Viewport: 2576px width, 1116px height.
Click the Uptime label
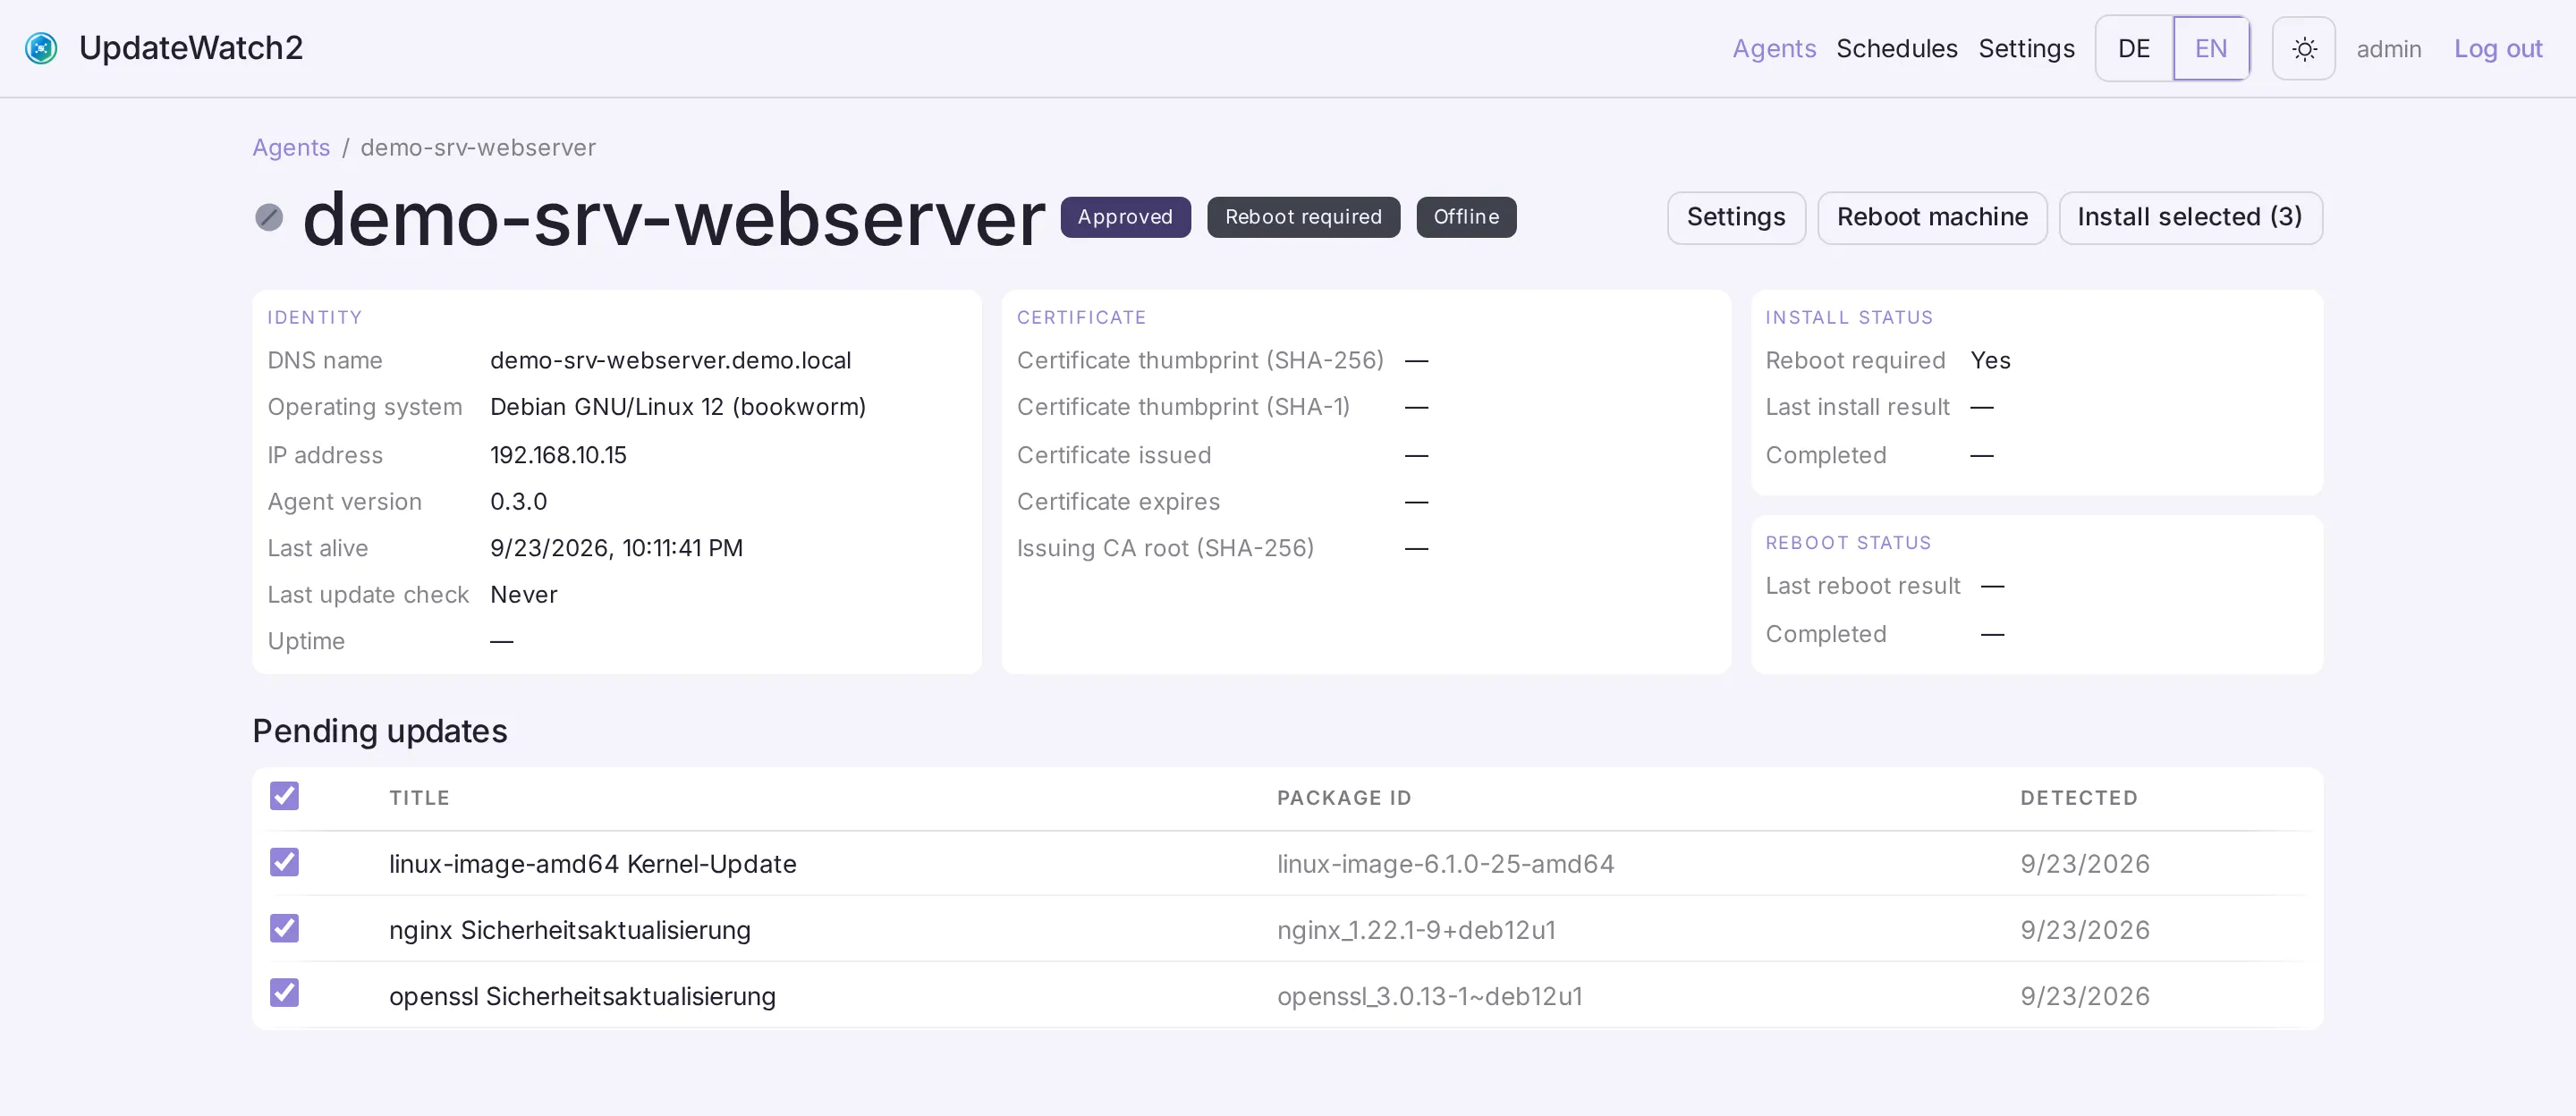coord(306,641)
